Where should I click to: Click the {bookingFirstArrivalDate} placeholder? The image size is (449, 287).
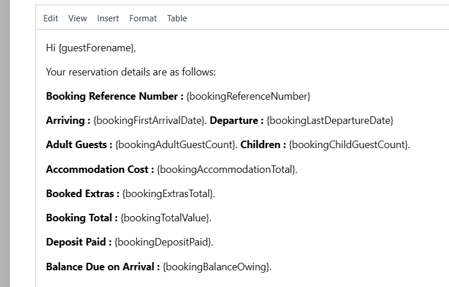tap(149, 121)
